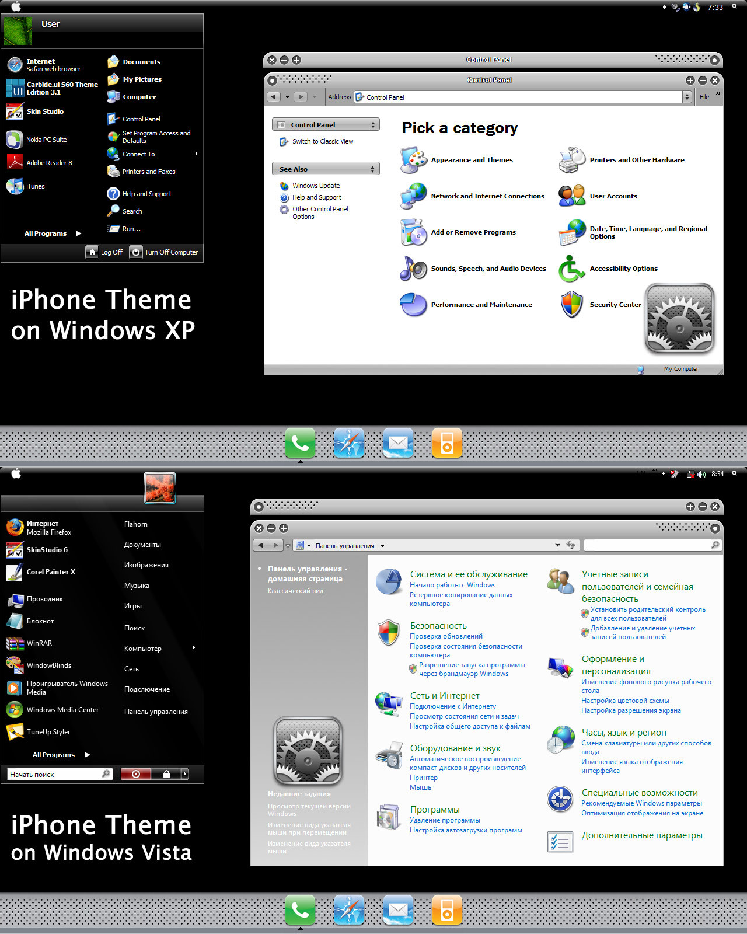Screen dimensions: 747x934
Task: Click the Удаление программы link
Action: pos(445,820)
